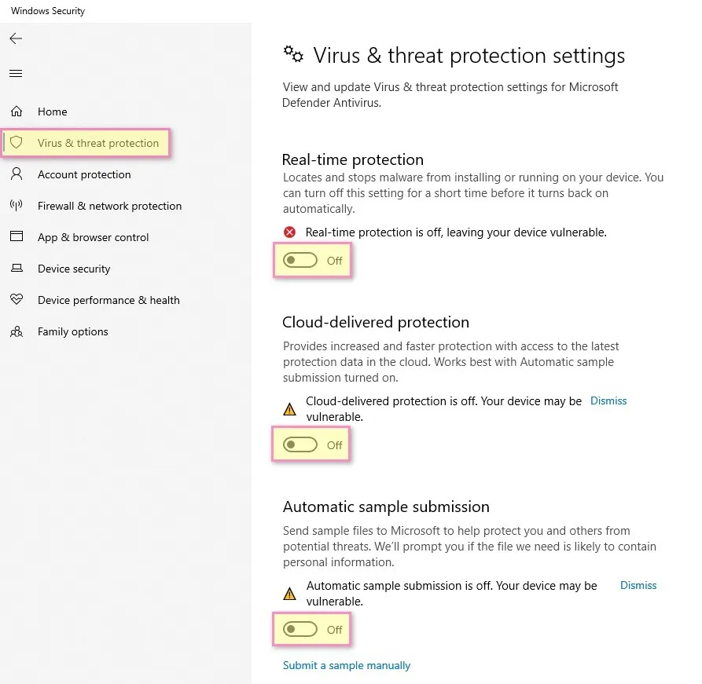Open Firewall & network protection page

(109, 206)
